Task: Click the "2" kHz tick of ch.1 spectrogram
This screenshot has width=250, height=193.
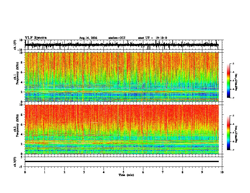Action: (22, 92)
